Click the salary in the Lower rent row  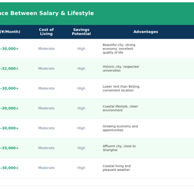(x=9, y=88)
